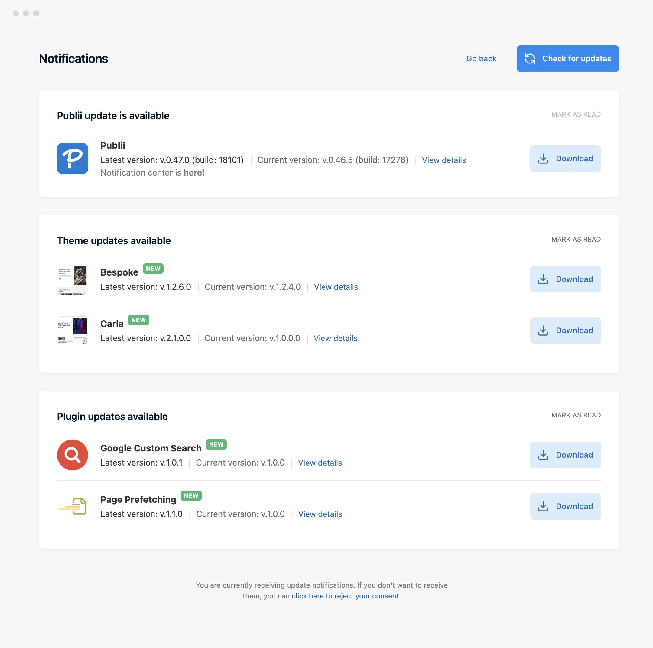Open the Bespoke theme thumbnail
The height and width of the screenshot is (648, 653).
[72, 279]
